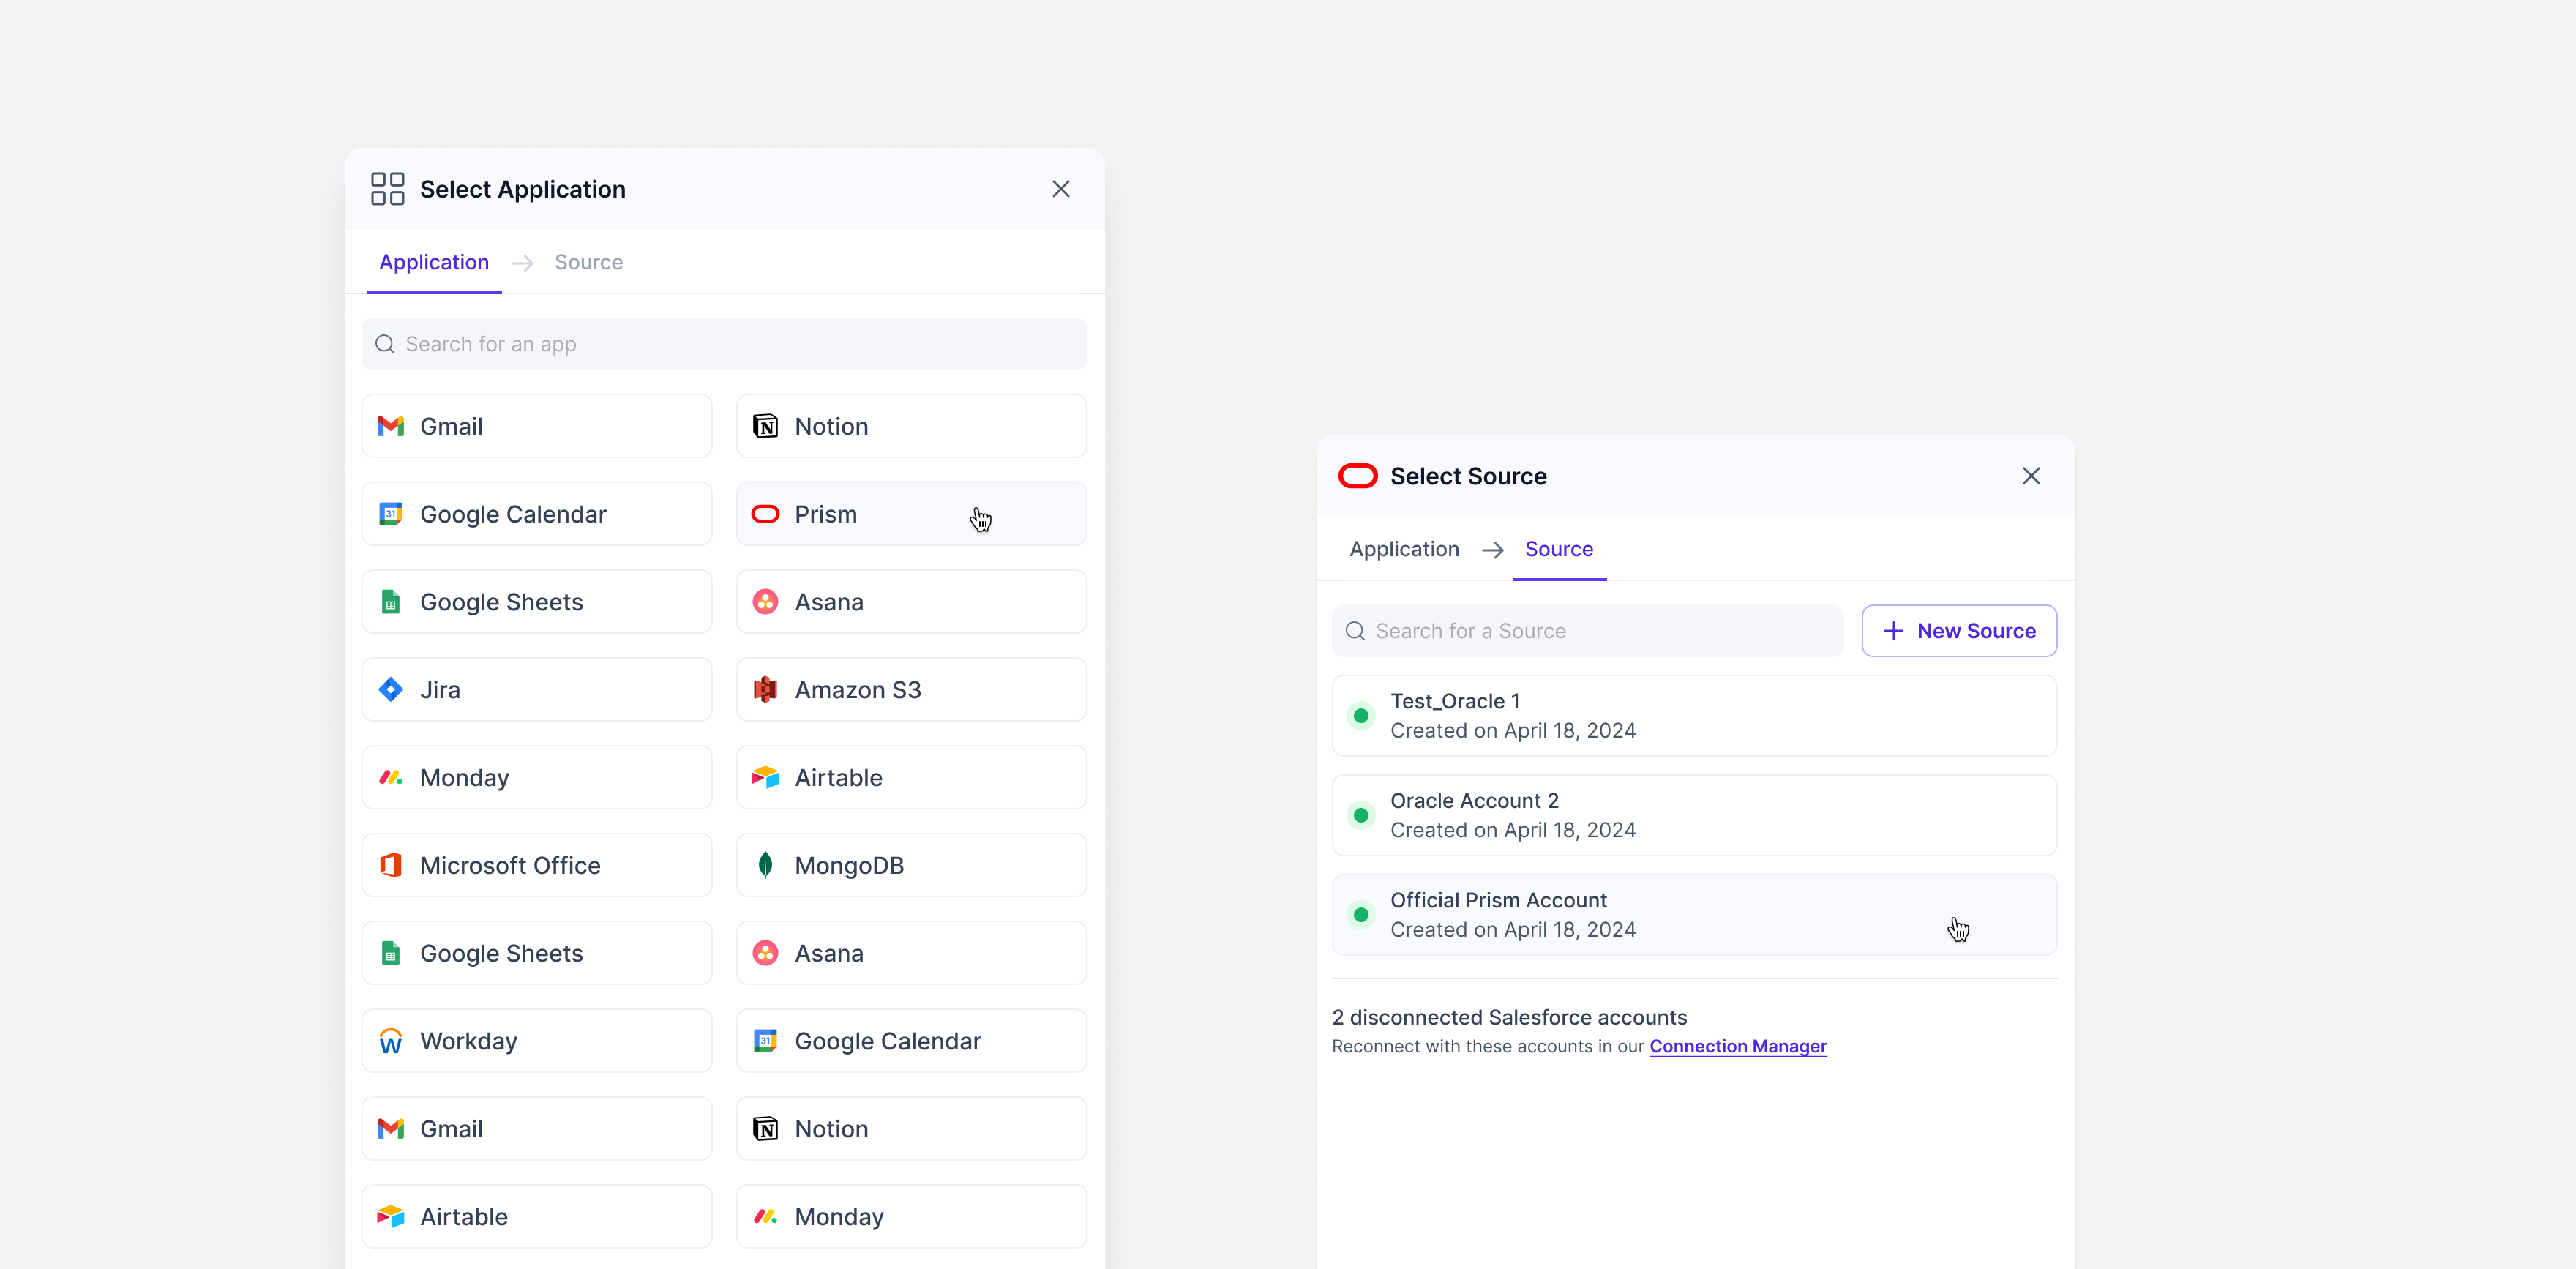Screen dimensions: 2576x1269
Task: Focus the Search for an app field
Action: pyautogui.click(x=724, y=344)
